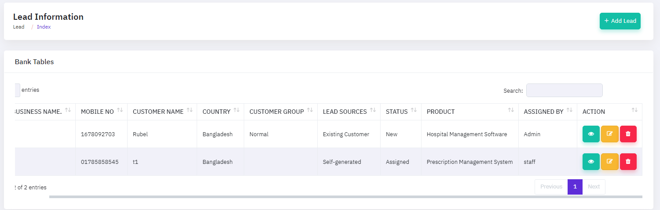View lead details for t1

click(x=591, y=162)
